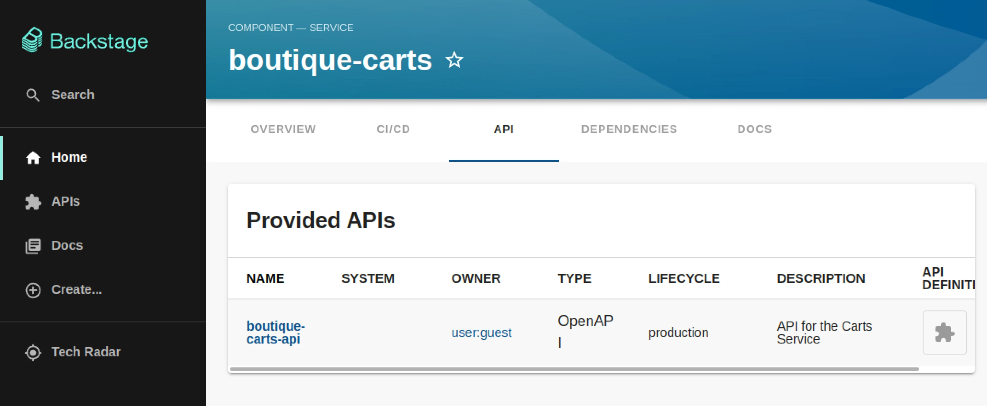Toggle the boutique-carts favorite star
987x406 pixels.
tap(456, 60)
